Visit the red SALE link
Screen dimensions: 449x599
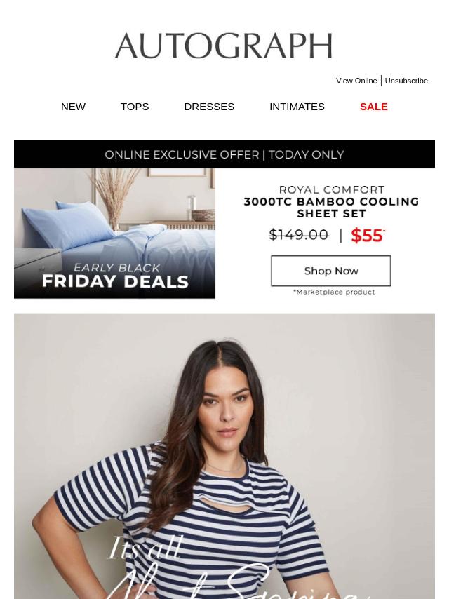[374, 107]
